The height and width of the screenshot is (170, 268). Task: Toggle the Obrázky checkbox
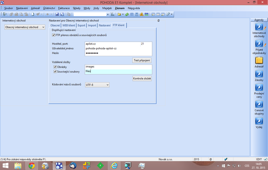(x=55, y=67)
